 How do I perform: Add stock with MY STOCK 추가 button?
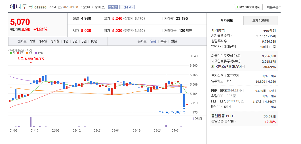248,7
